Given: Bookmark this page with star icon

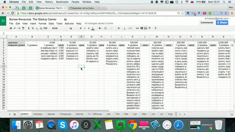Looking at the screenshot, I should [x=182, y=13].
